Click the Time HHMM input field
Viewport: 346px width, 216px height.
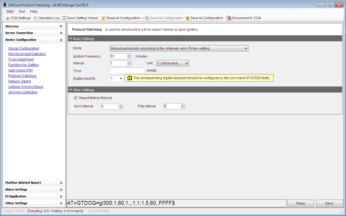[127, 71]
